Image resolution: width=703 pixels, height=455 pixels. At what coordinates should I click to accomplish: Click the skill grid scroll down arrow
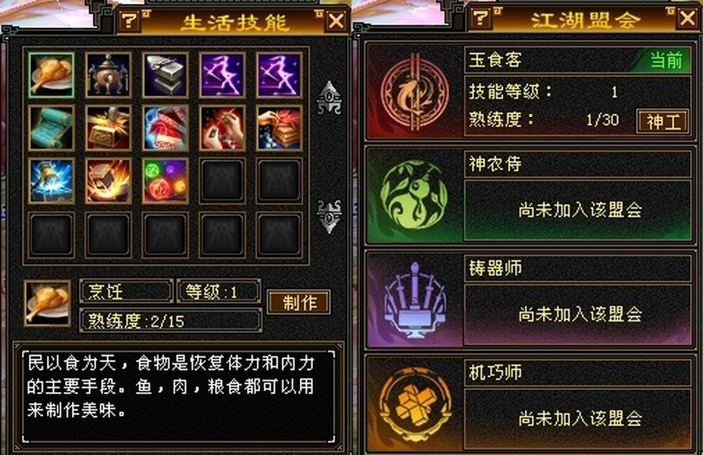click(x=329, y=216)
